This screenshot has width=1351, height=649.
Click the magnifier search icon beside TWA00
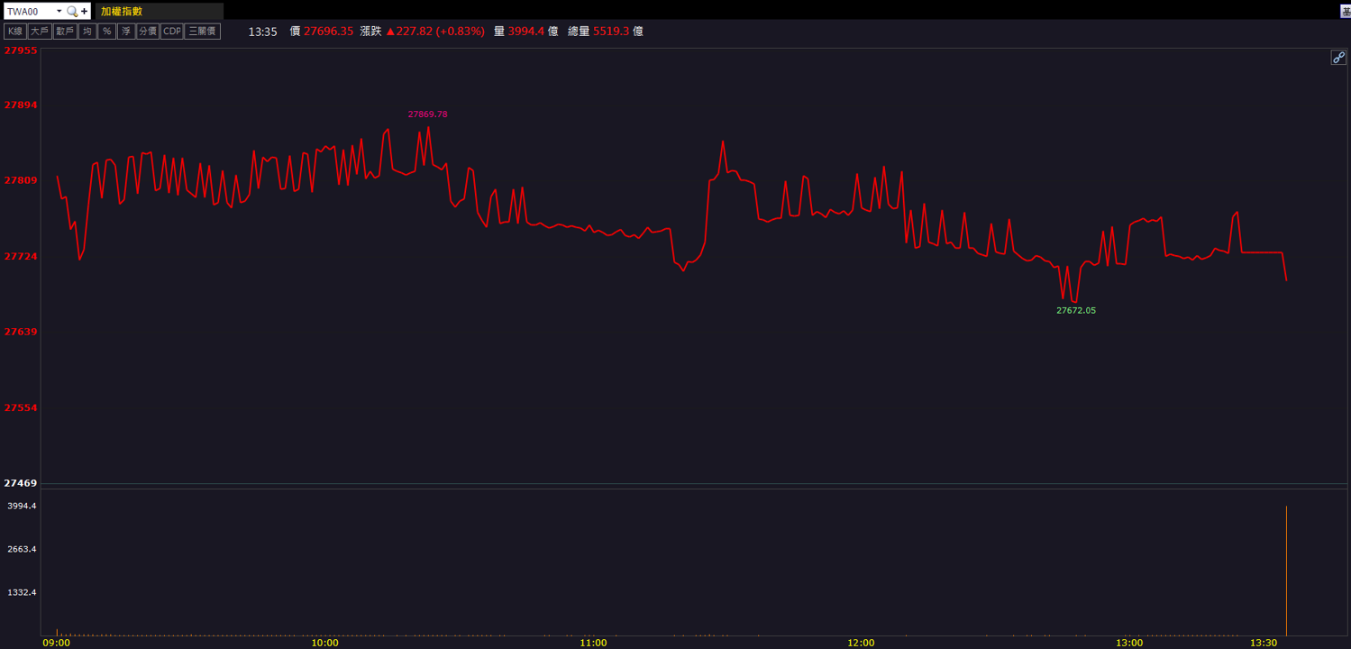click(72, 12)
